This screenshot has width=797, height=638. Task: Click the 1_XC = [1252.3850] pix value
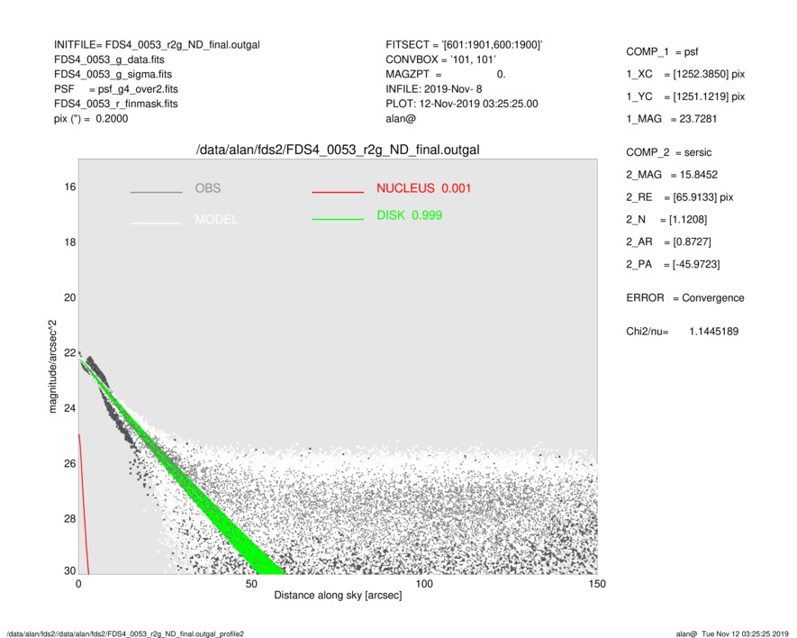pos(685,74)
